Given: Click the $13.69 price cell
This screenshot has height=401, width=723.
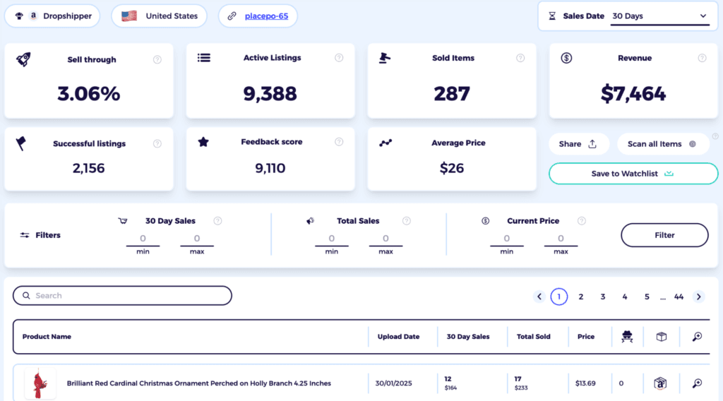Looking at the screenshot, I should (585, 383).
